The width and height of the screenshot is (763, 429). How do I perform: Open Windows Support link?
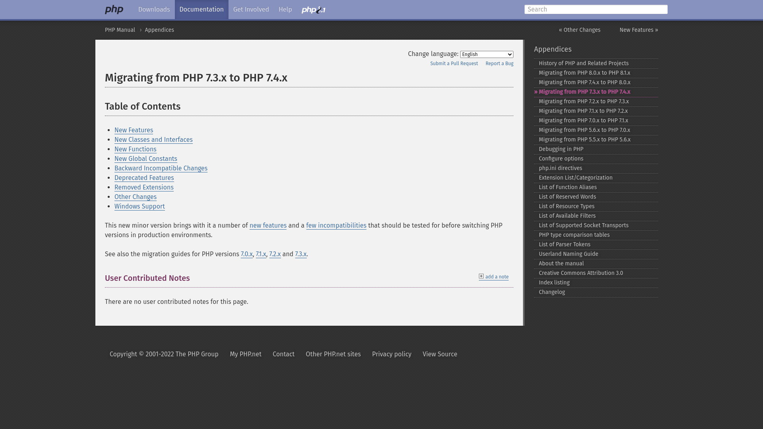coord(139,207)
